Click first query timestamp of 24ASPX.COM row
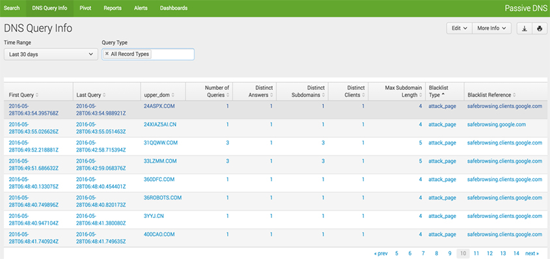 [x=34, y=109]
